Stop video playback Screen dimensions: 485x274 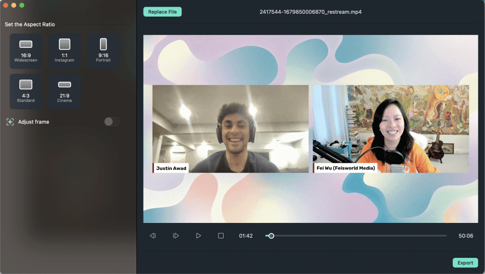pos(221,236)
